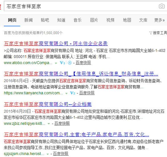Expand dropdown arrow next to tianyancha.com URL
This screenshot has width=167, height=157.
66,94
